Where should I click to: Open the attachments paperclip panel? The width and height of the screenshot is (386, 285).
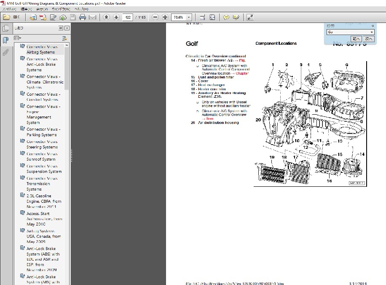[x=5, y=52]
